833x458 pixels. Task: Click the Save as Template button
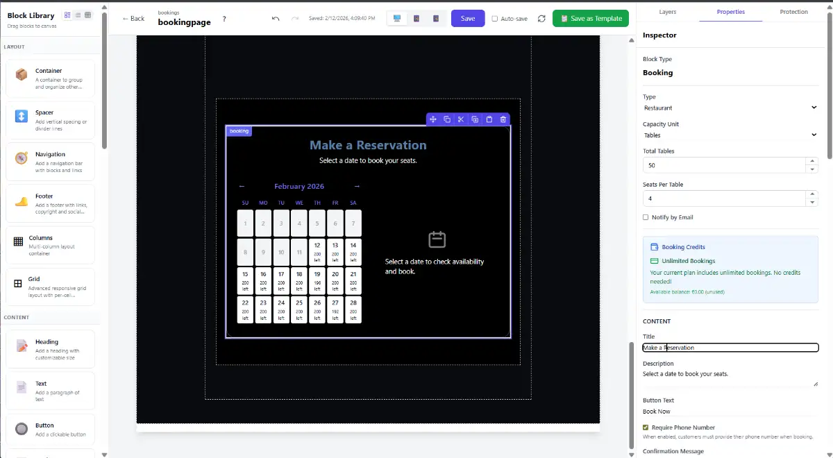[x=591, y=19]
